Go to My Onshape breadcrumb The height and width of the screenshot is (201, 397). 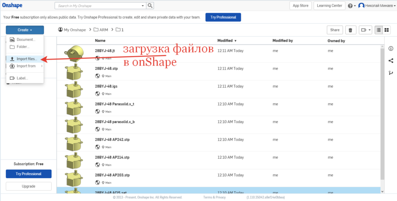(72, 30)
